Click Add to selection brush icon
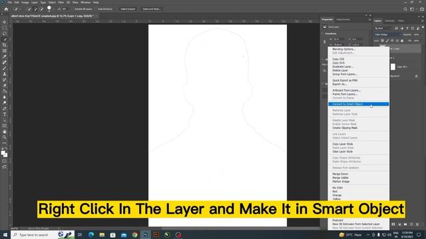This screenshot has height=239, width=426. point(35,9)
